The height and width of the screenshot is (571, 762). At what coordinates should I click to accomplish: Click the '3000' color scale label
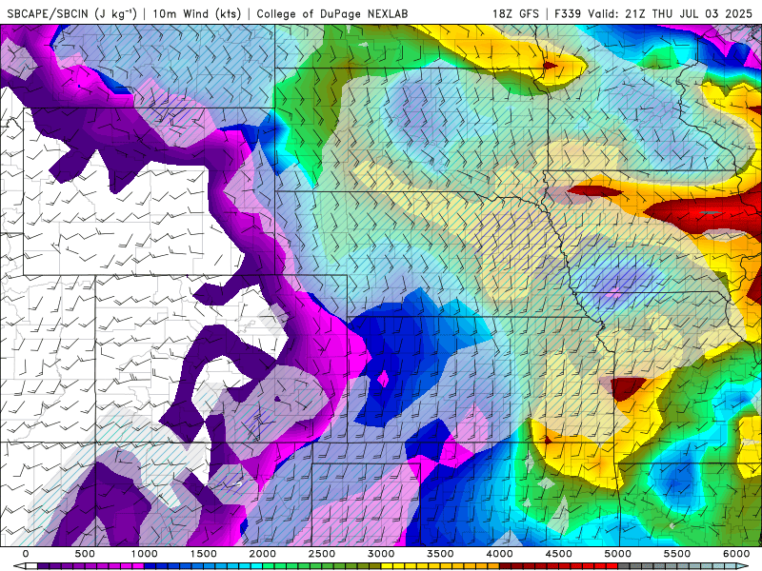click(382, 554)
